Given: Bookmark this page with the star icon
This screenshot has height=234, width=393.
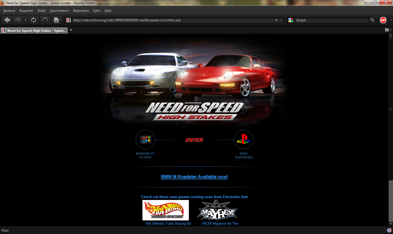Looking at the screenshot, I should (276, 20).
